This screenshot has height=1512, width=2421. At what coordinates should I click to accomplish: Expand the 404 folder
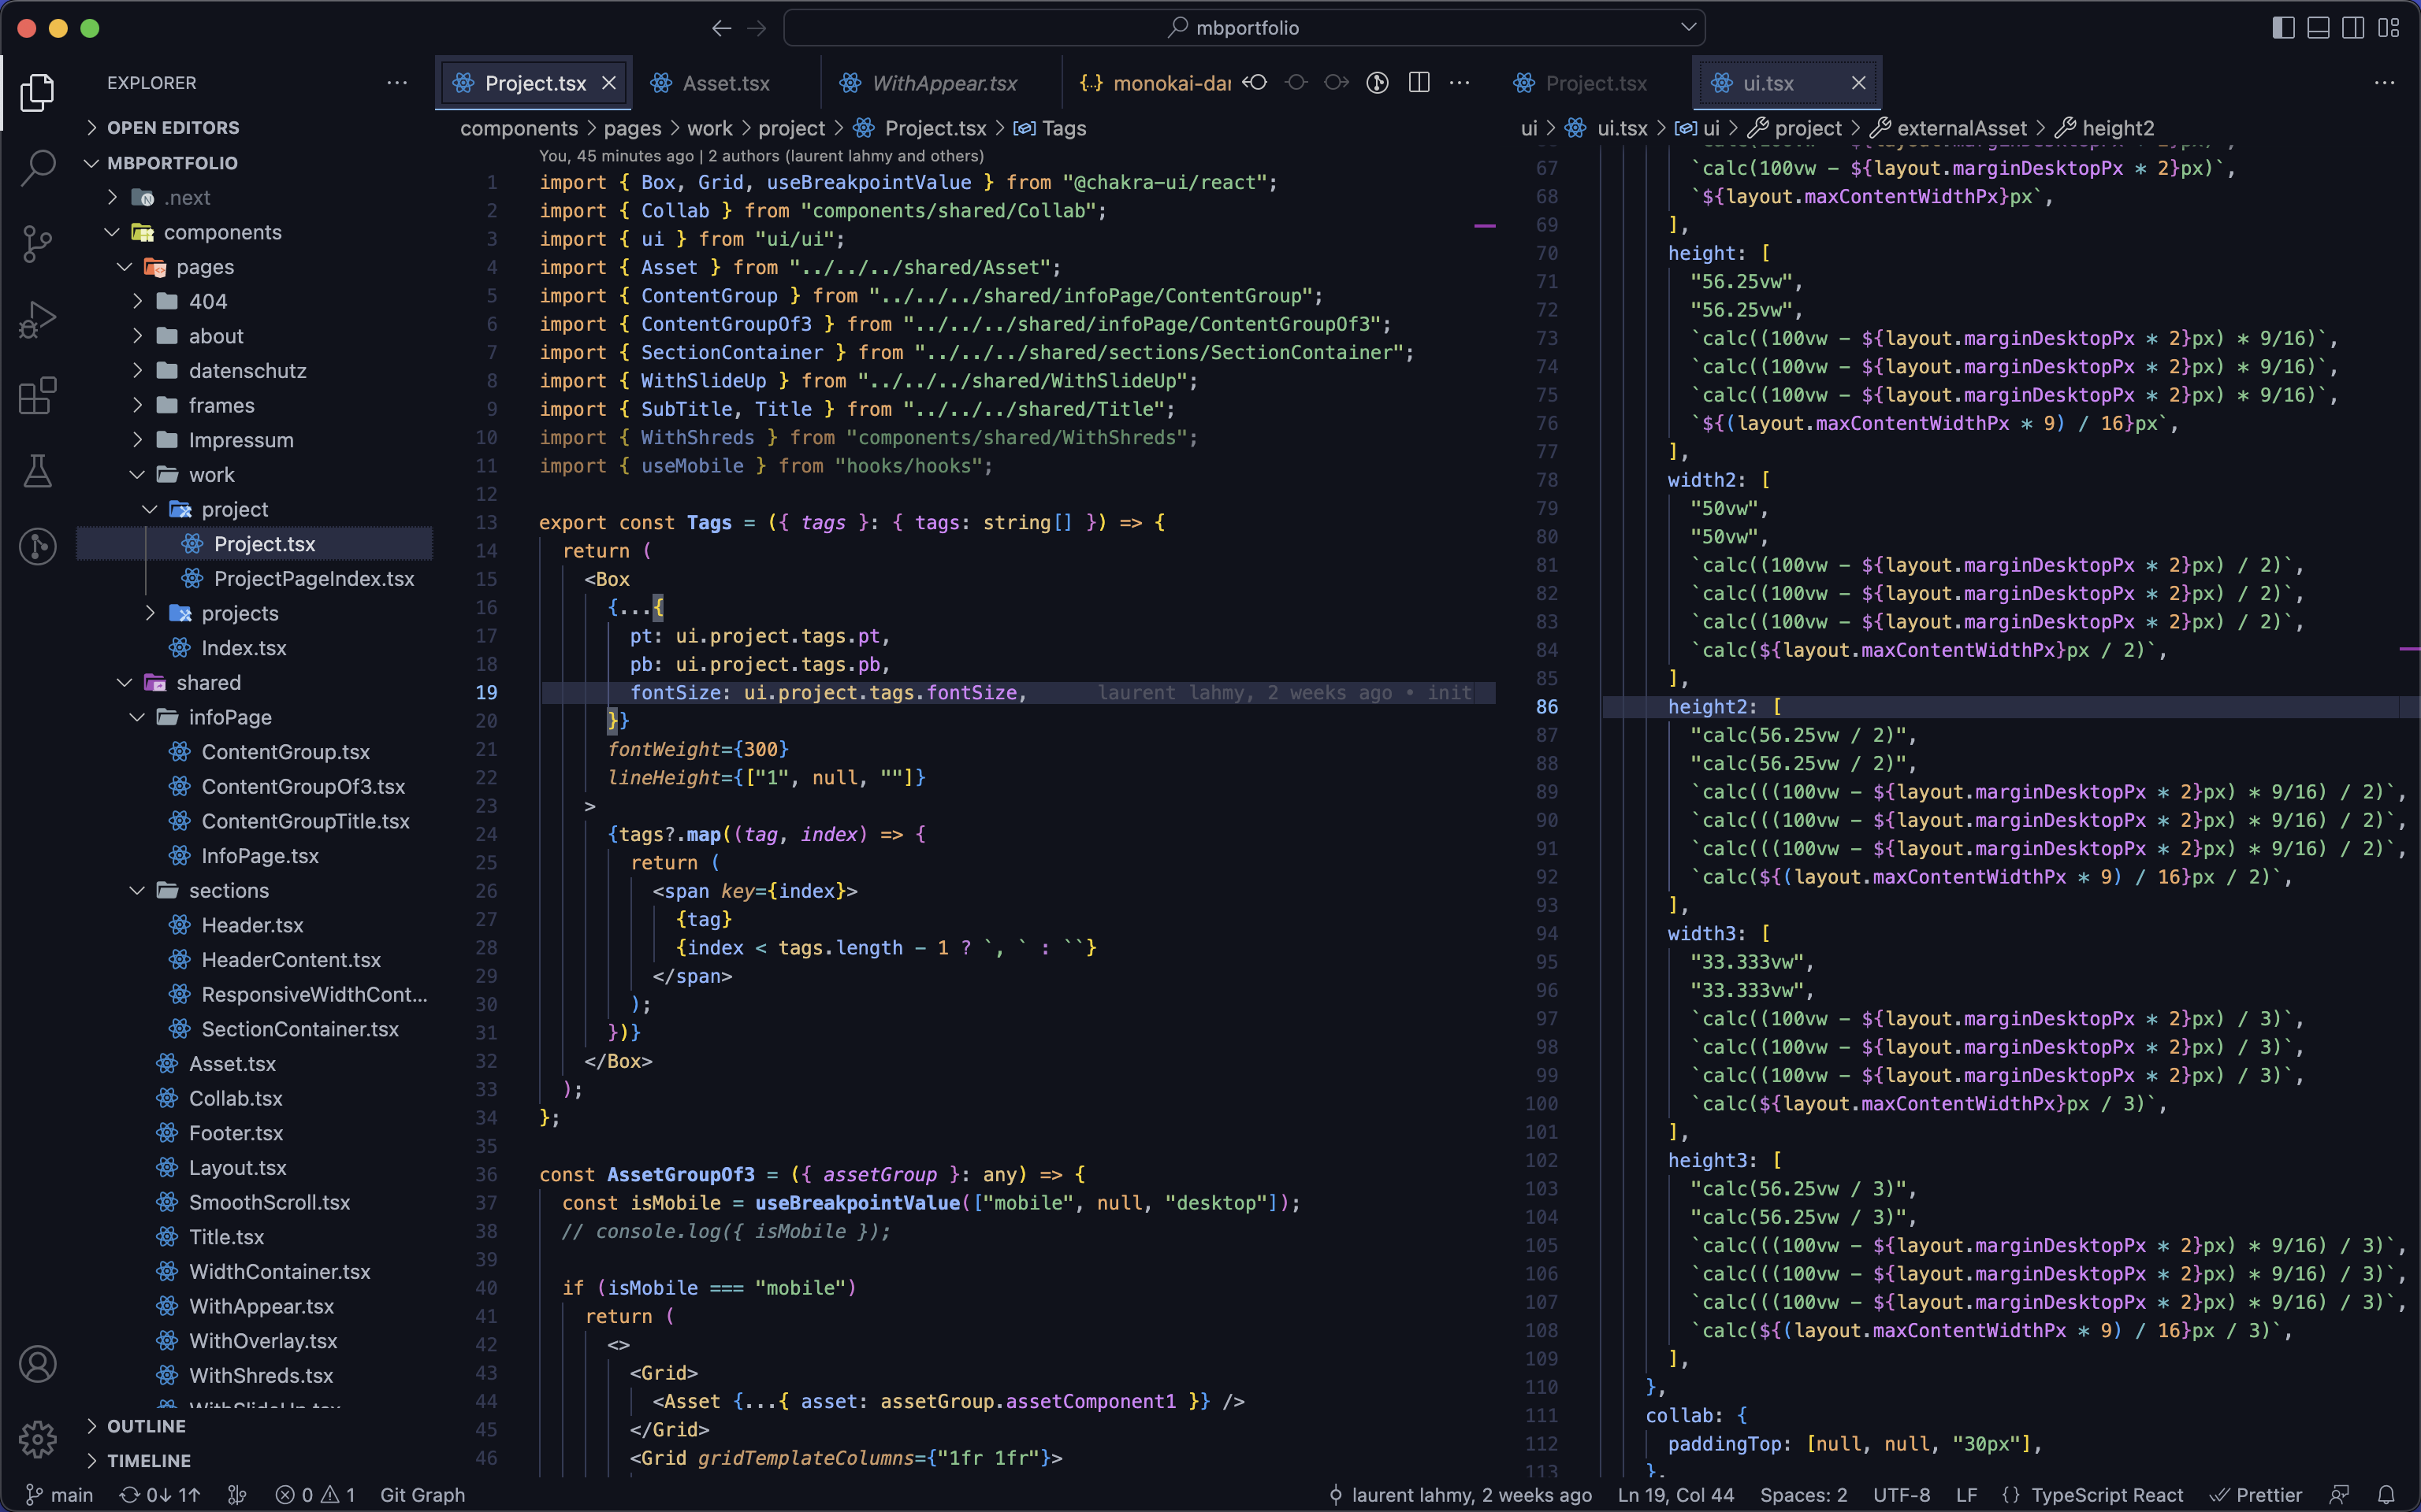[x=207, y=301]
